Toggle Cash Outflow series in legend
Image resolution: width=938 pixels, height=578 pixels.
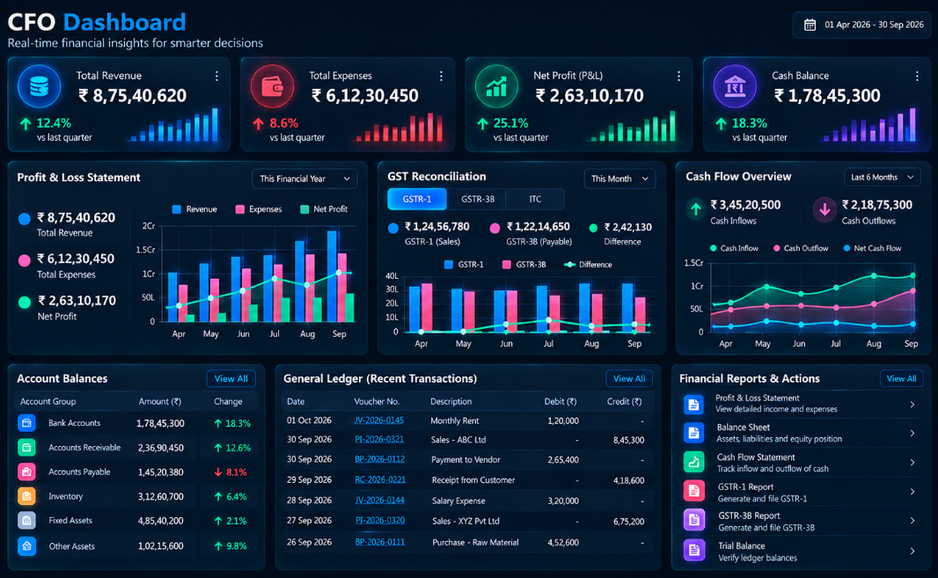[x=801, y=248]
